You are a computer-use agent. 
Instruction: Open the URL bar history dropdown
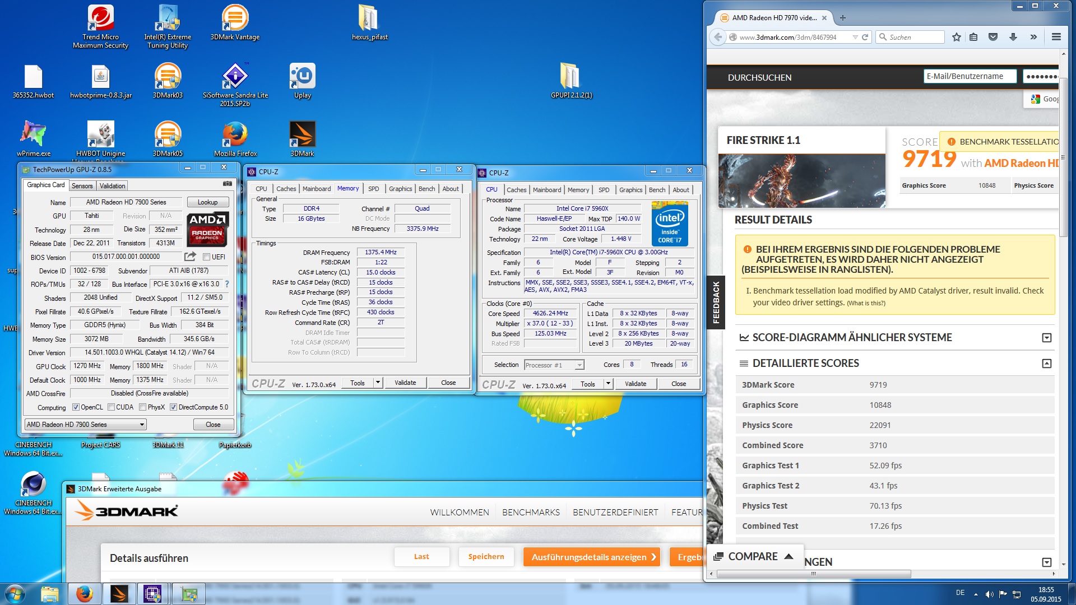pos(855,37)
